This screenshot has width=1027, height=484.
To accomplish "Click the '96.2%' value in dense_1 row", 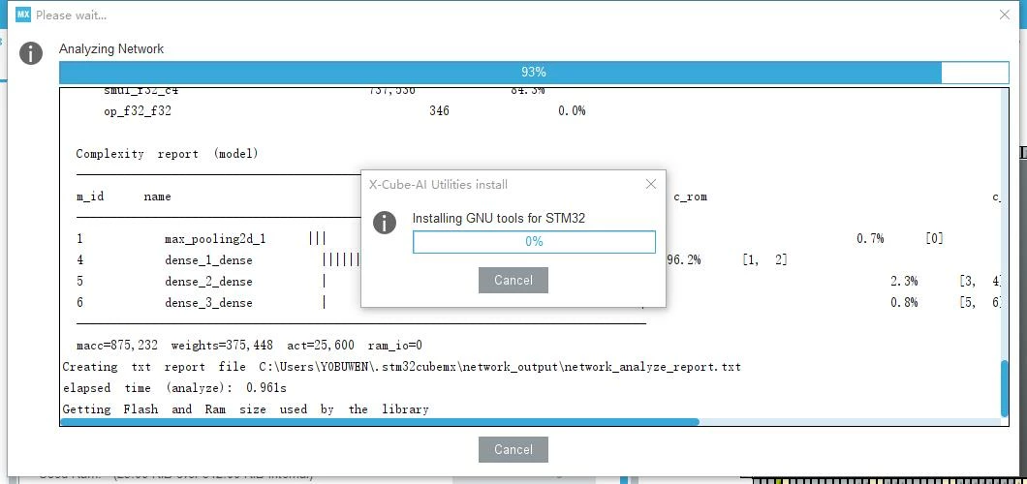I will (x=684, y=259).
